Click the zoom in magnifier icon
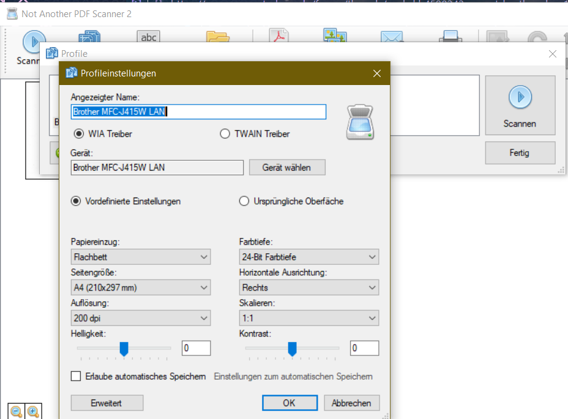 tap(33, 412)
